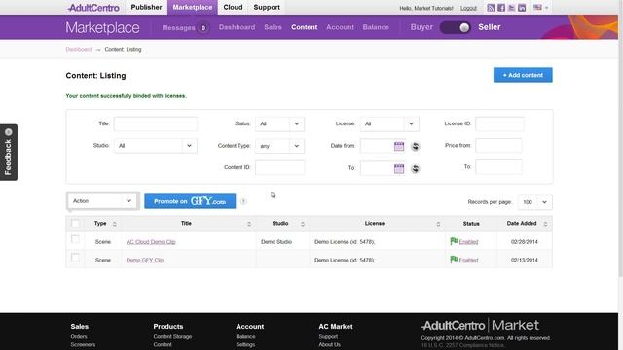Open footer Support link under AC Market

click(x=328, y=337)
